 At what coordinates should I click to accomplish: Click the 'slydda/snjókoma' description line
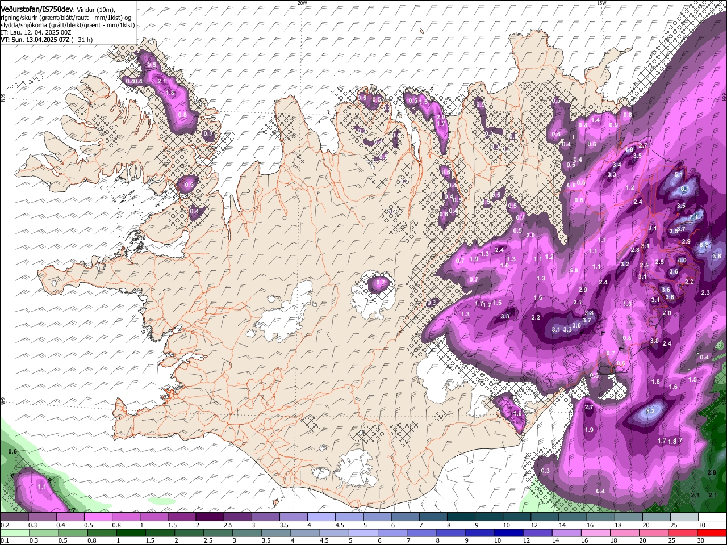tap(68, 26)
